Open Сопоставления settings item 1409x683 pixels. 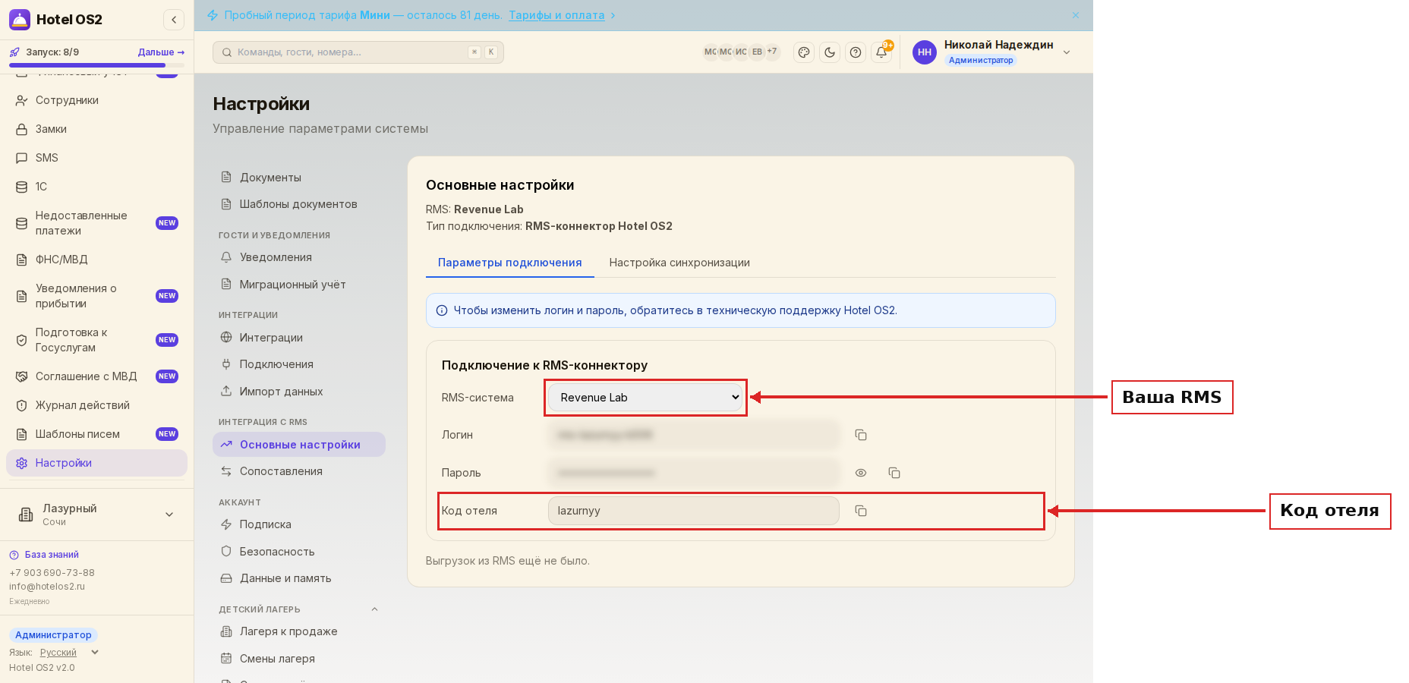coord(299,471)
